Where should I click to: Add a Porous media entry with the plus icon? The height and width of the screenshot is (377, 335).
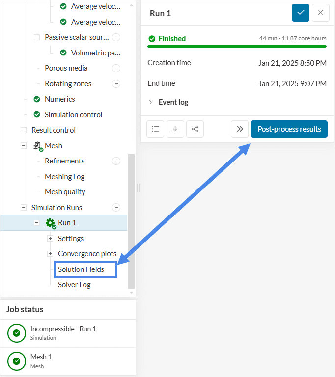116,68
